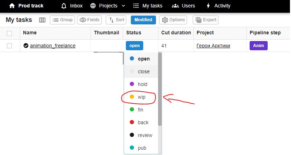Viewport: 291px width, 155px height.
Task: Click the My tasks list icon
Action: (x=136, y=6)
